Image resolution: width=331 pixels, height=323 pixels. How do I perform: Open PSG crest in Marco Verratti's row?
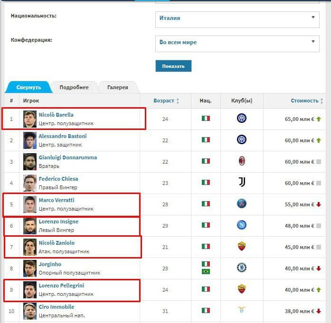coord(242,203)
